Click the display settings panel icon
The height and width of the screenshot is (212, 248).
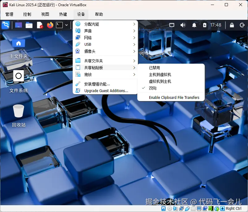click(x=172, y=25)
